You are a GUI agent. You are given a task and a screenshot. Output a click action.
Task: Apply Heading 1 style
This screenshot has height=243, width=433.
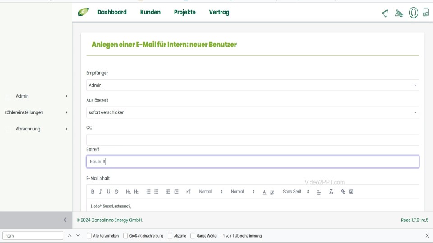(x=129, y=192)
